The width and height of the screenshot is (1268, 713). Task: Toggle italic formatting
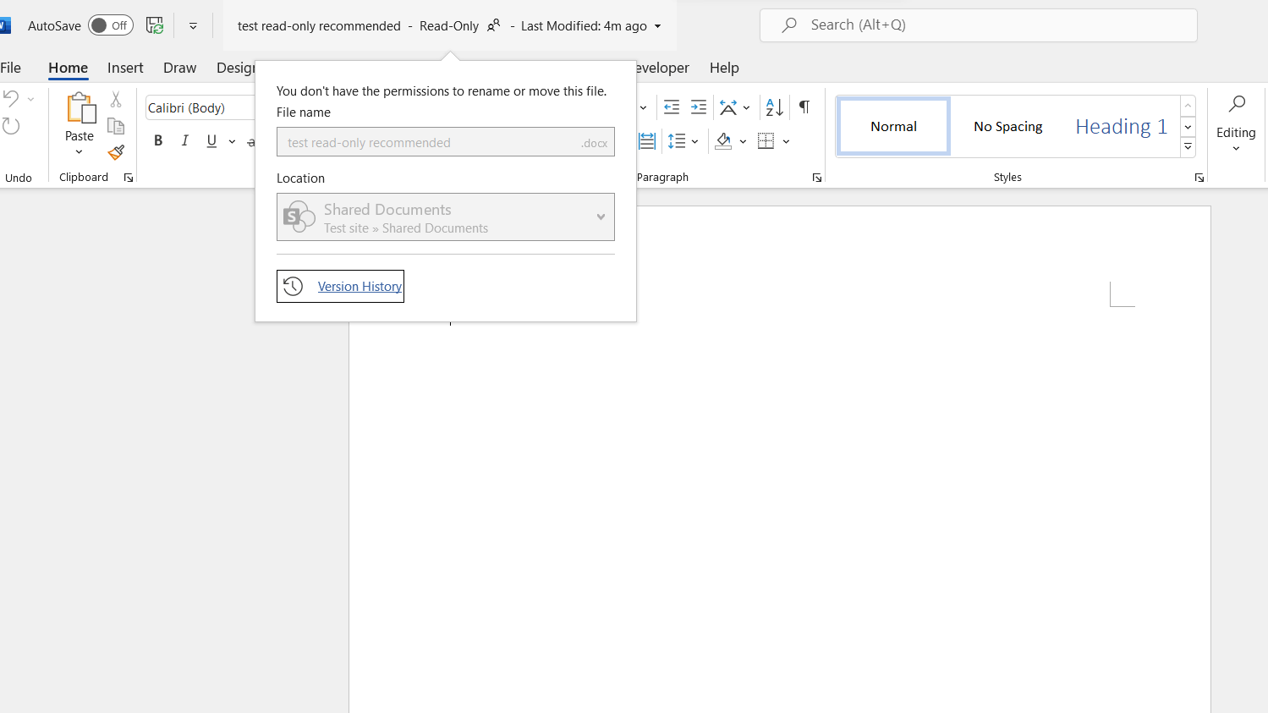[184, 140]
